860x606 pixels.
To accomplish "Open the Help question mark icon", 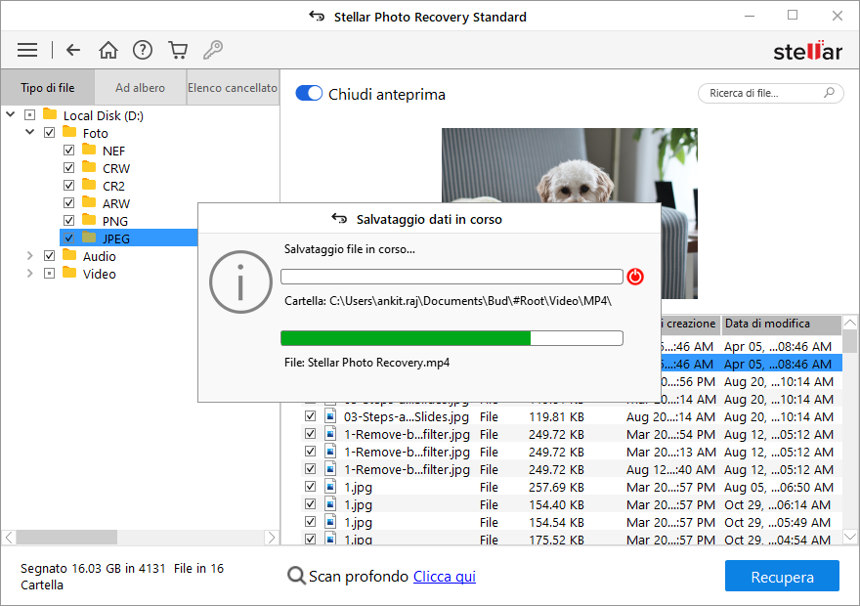I will (x=143, y=50).
